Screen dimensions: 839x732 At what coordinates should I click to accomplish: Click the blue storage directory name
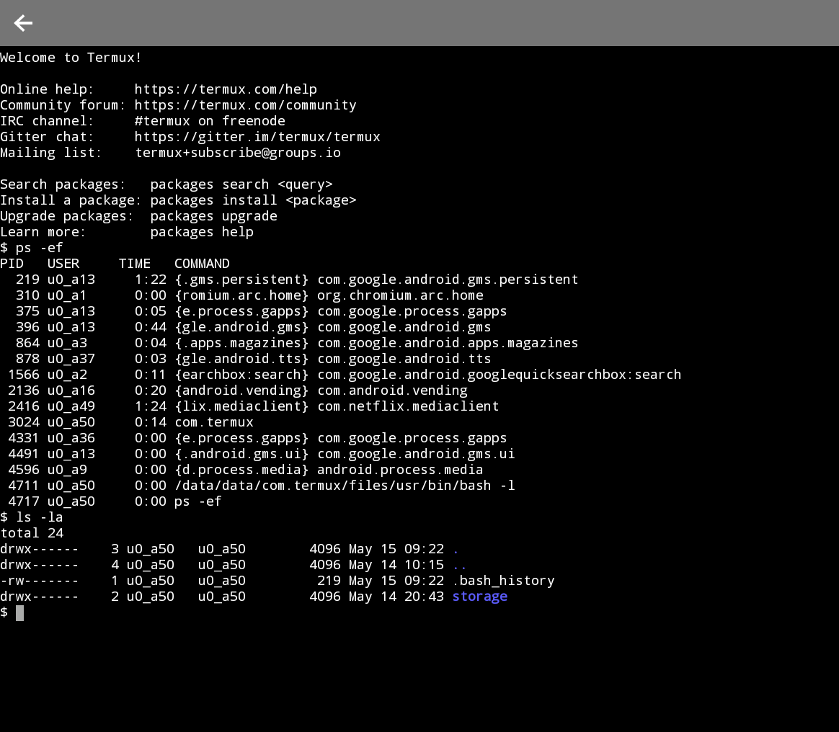(480, 597)
